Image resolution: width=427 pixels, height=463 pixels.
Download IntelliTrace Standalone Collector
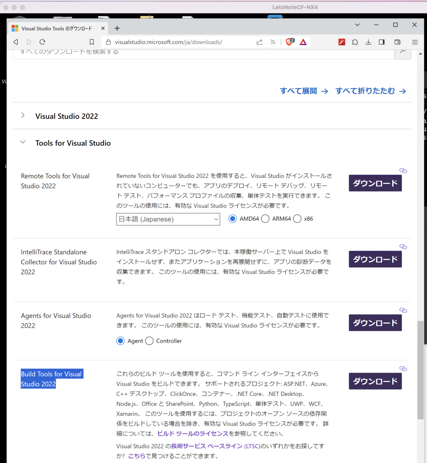click(x=375, y=259)
